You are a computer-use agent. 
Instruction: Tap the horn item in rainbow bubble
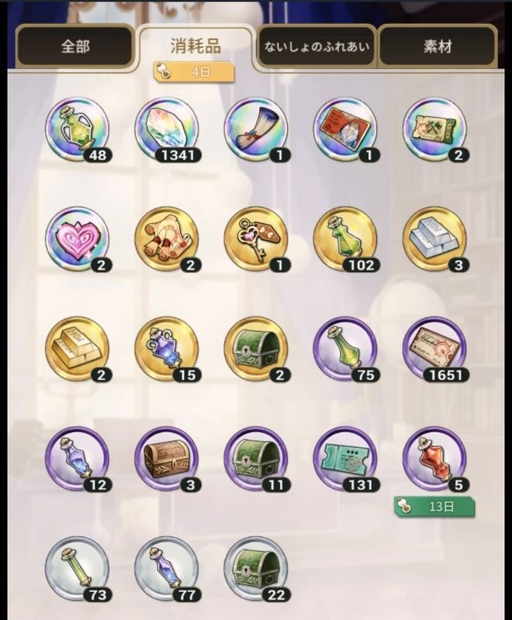(x=255, y=129)
